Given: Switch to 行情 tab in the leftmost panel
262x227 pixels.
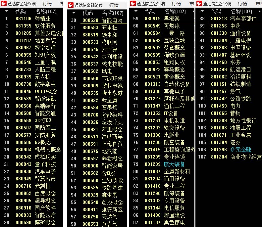Looking at the screenshot, I should click(x=47, y=4).
